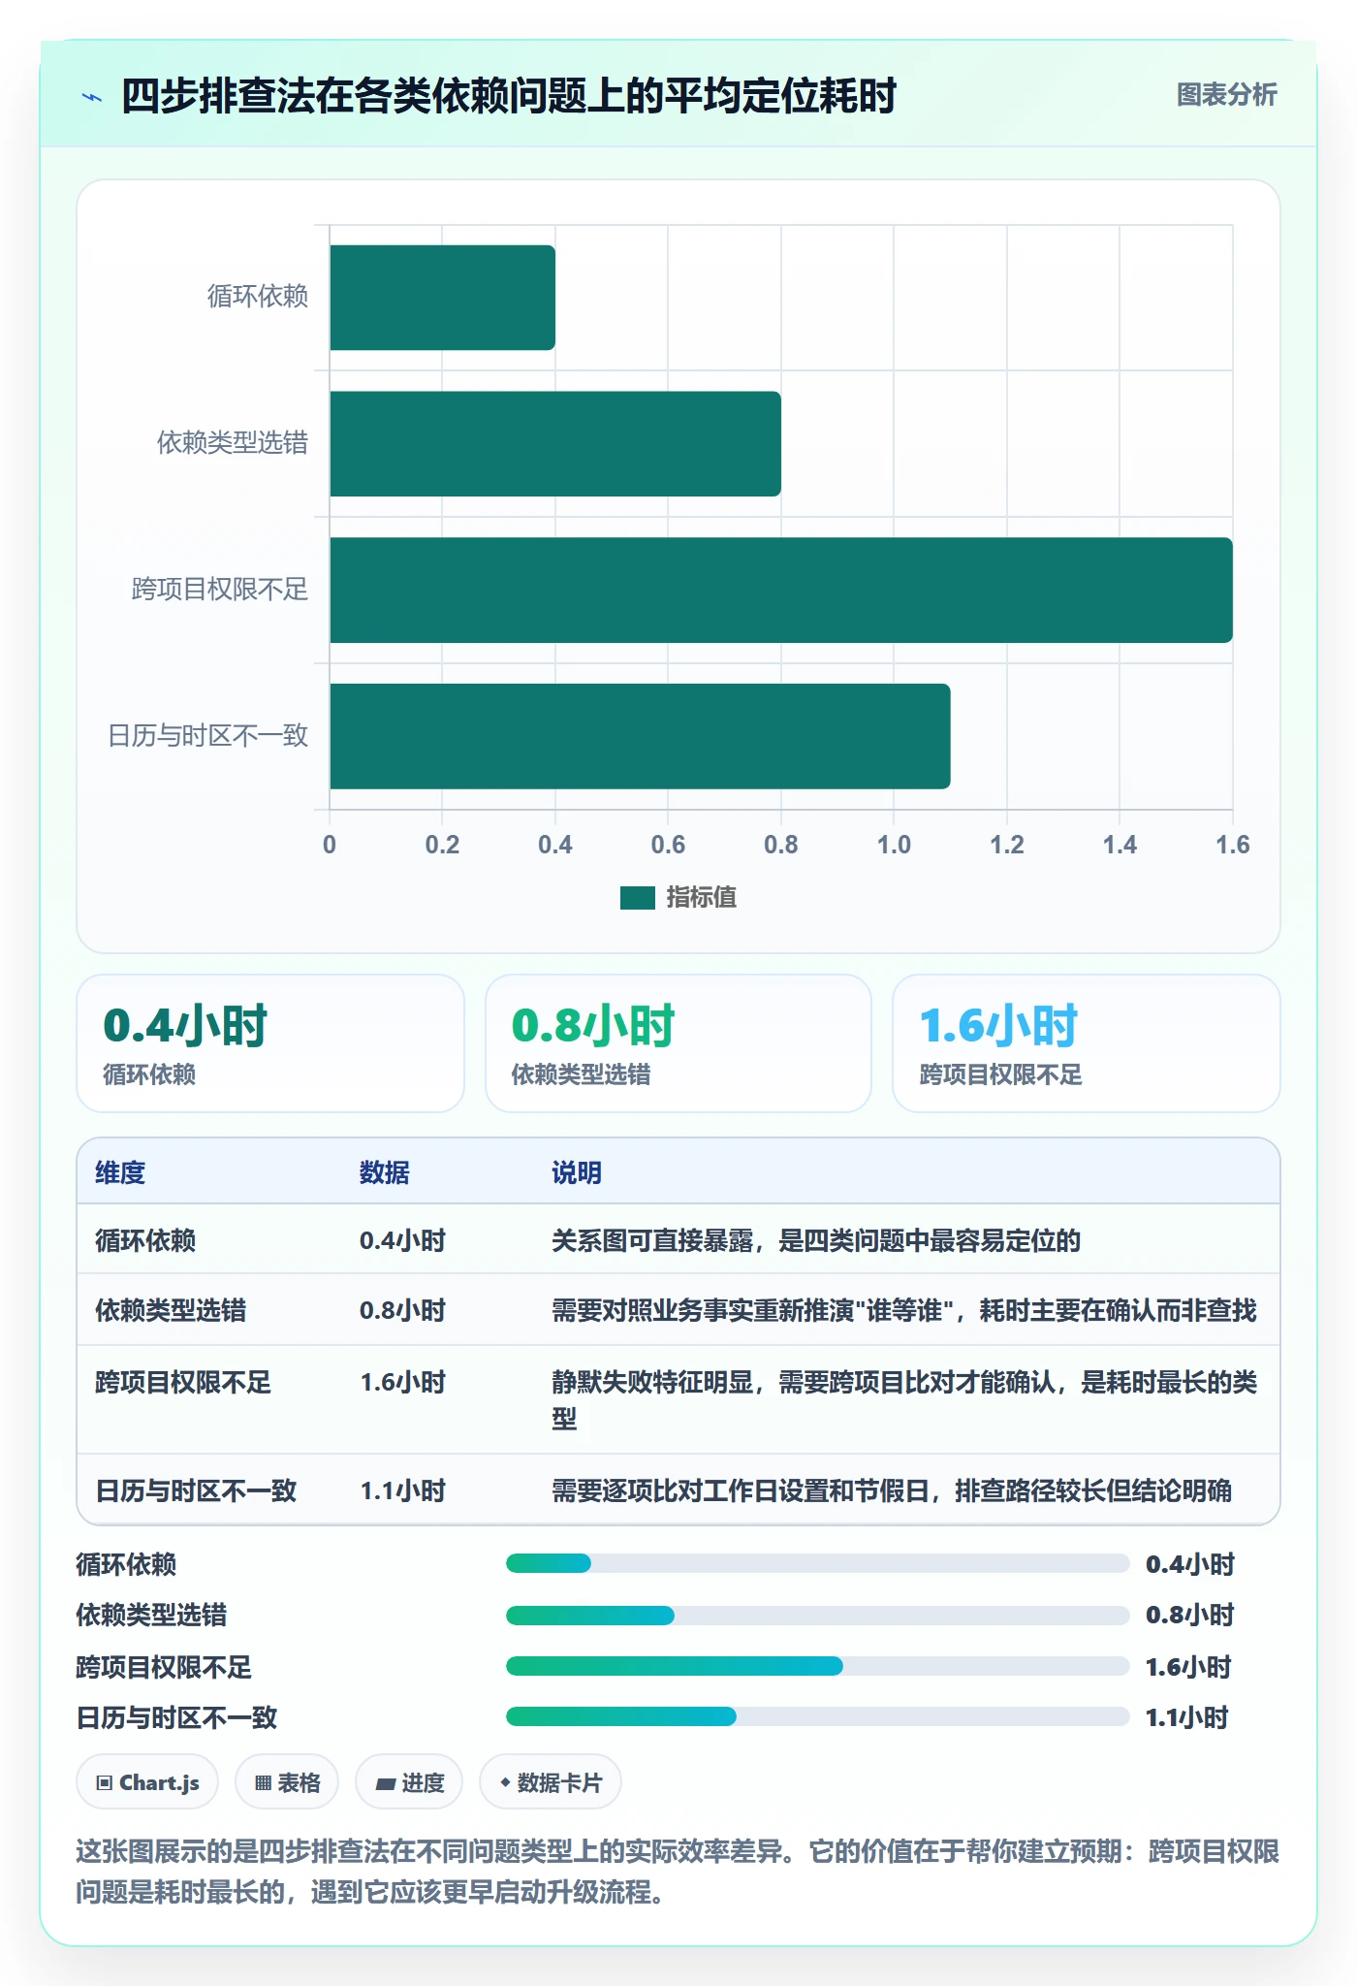Click the 依赖类型选错 y-axis label

pyautogui.click(x=233, y=443)
